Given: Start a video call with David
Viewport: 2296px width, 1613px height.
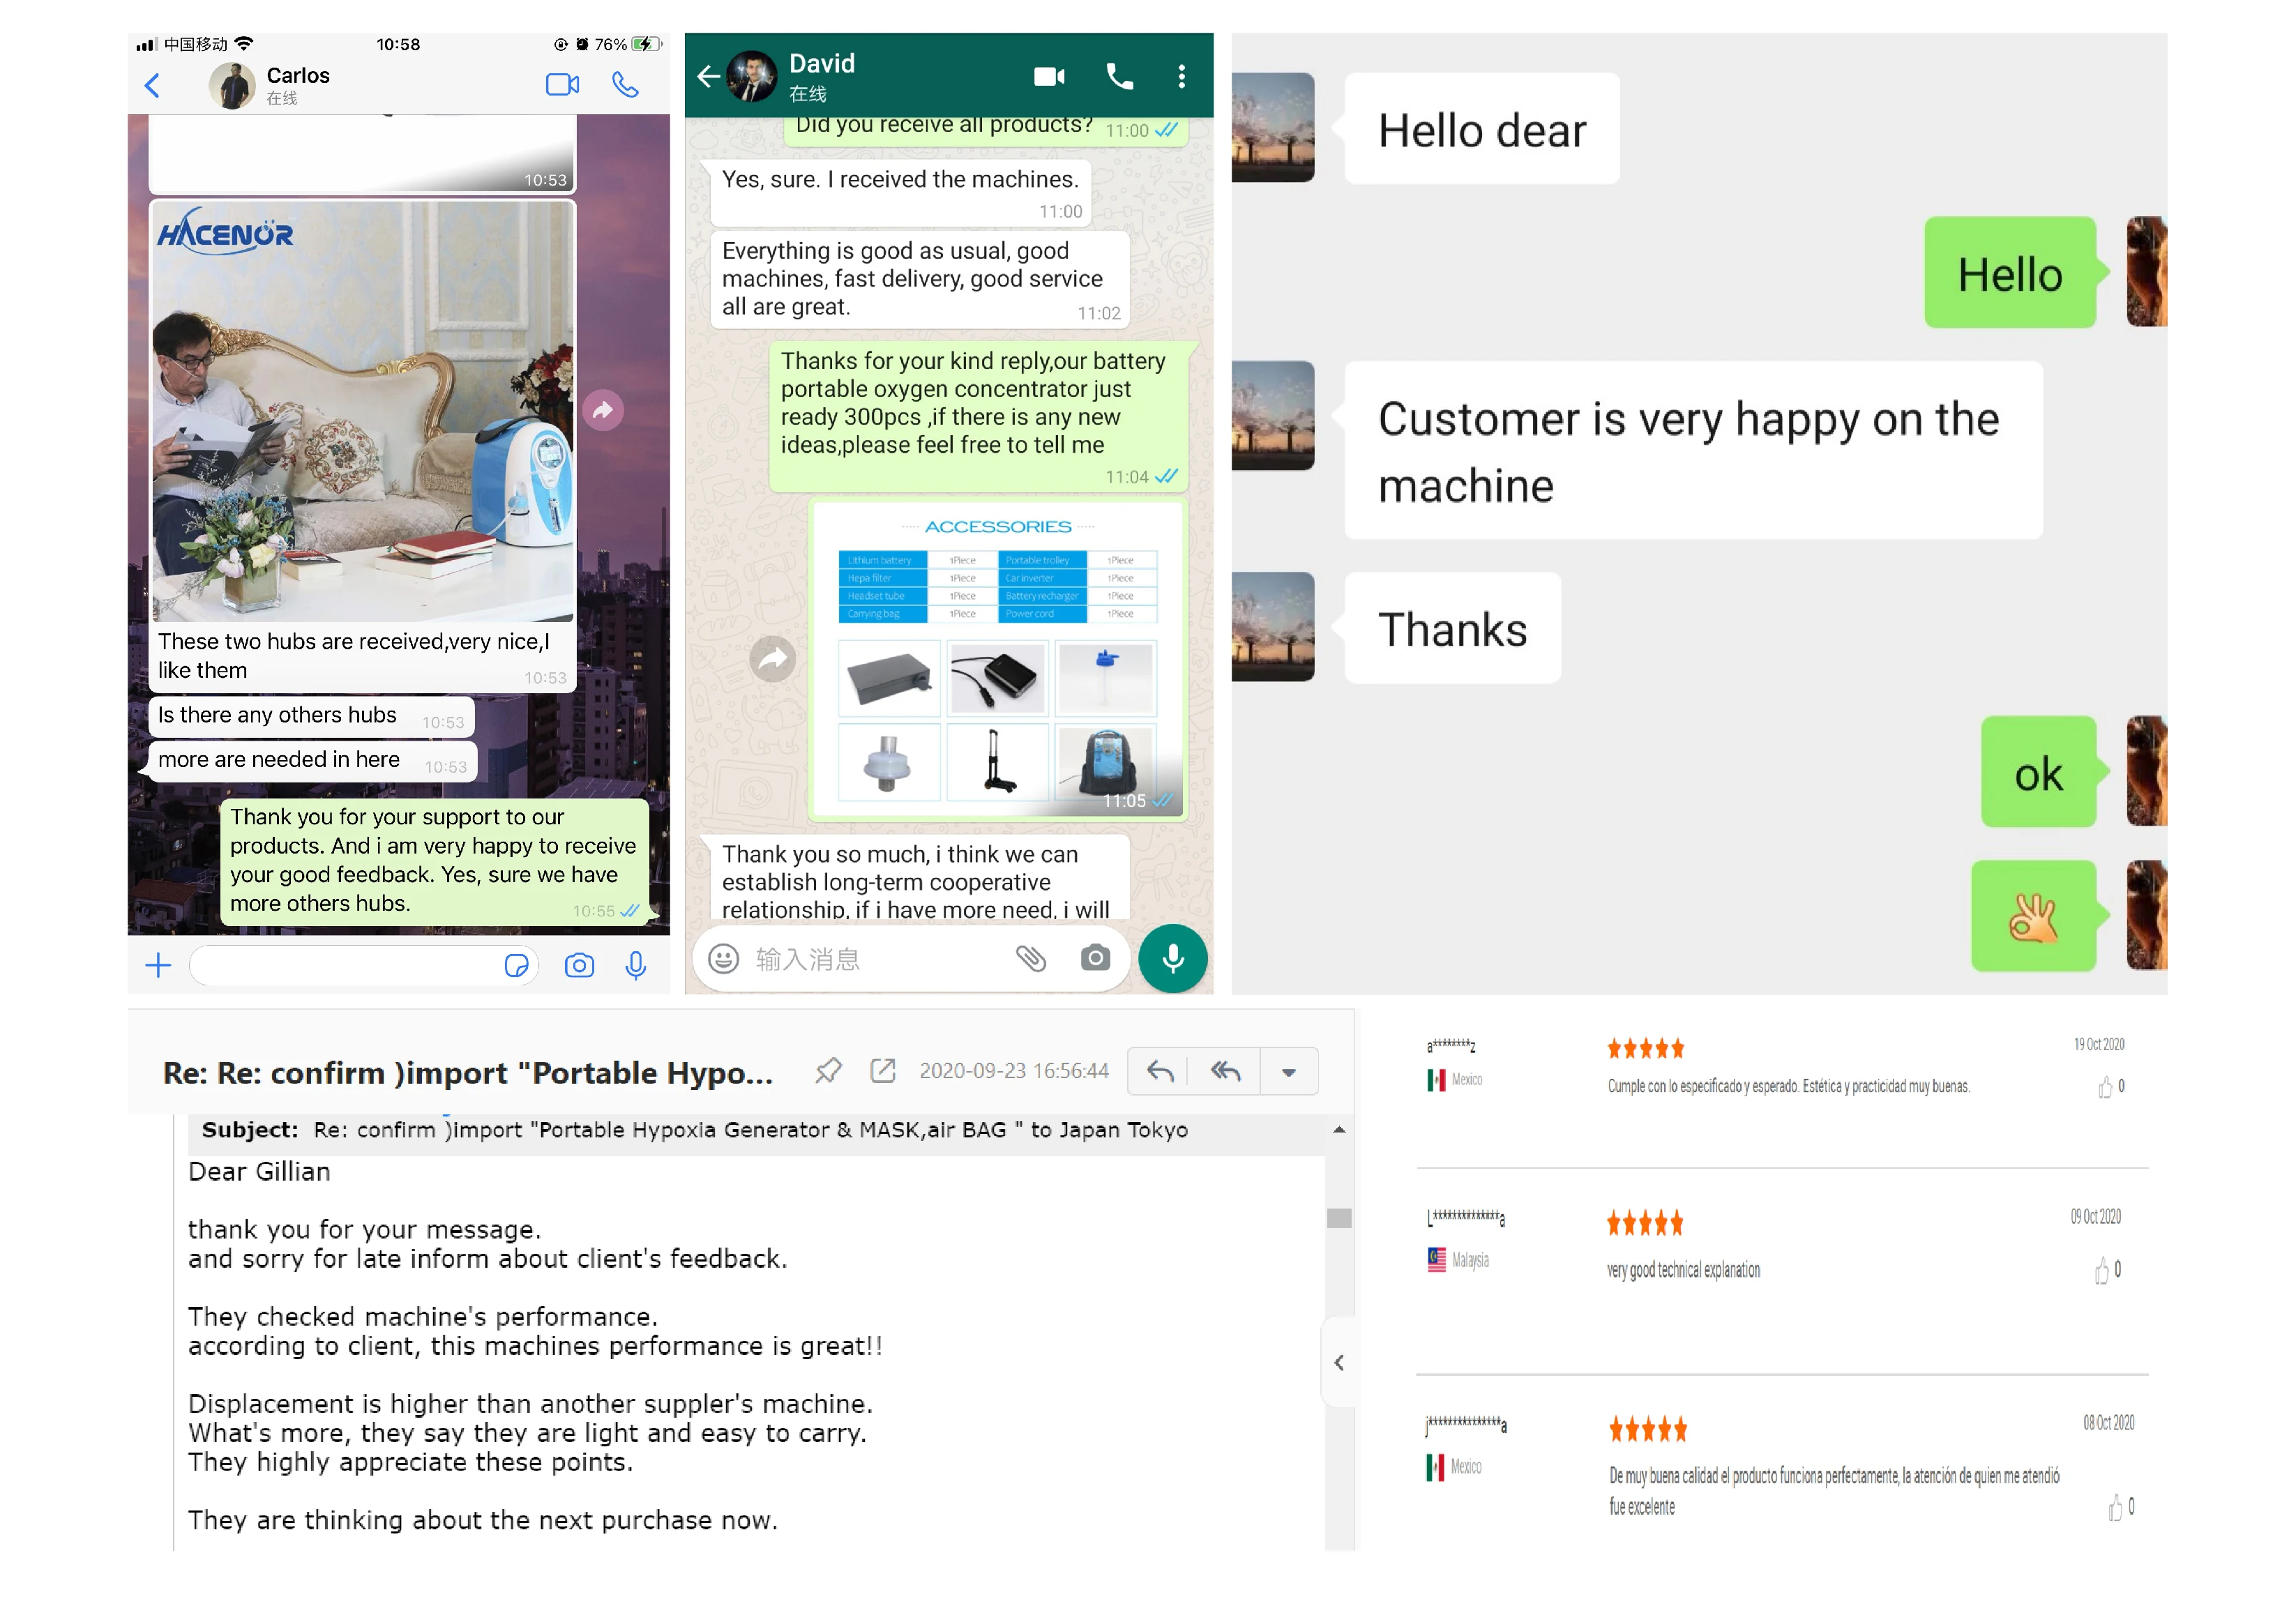Looking at the screenshot, I should (1048, 77).
